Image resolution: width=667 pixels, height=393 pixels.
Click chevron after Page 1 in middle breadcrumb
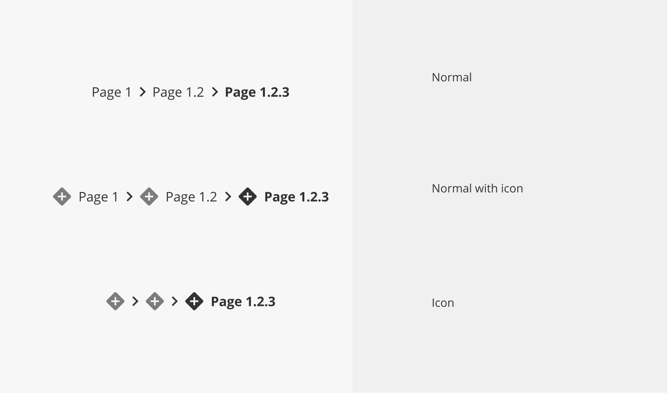coord(129,197)
